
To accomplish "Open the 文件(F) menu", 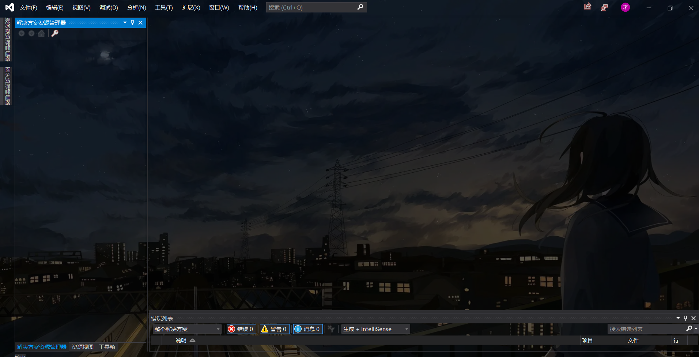I will click(x=29, y=8).
